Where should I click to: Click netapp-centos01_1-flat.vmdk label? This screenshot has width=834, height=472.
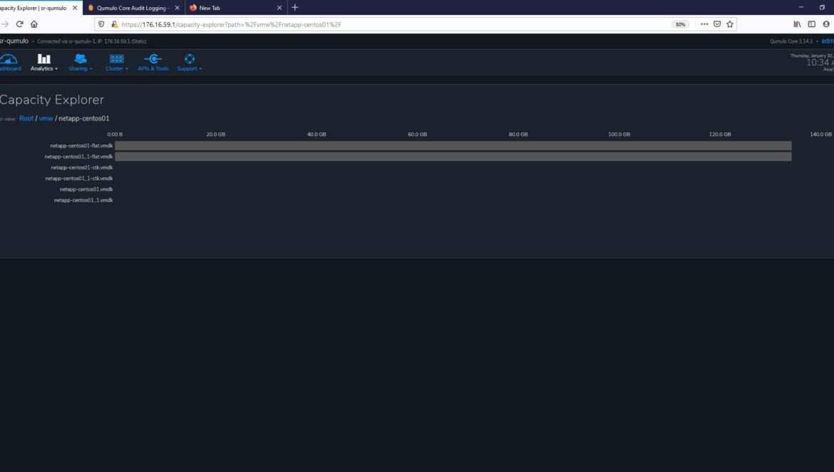[78, 157]
